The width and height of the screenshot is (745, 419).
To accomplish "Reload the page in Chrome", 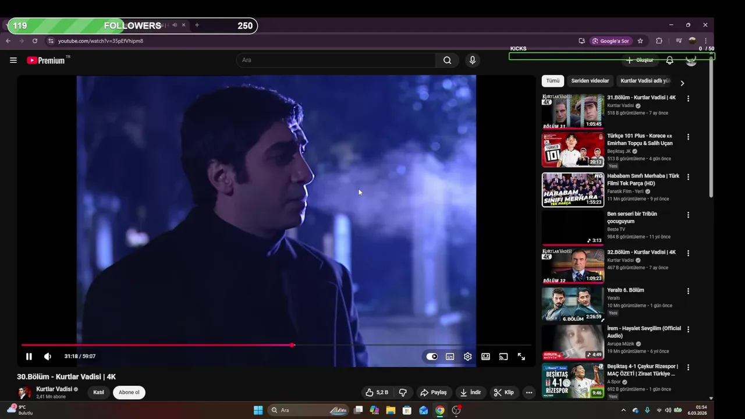I will click(x=35, y=41).
